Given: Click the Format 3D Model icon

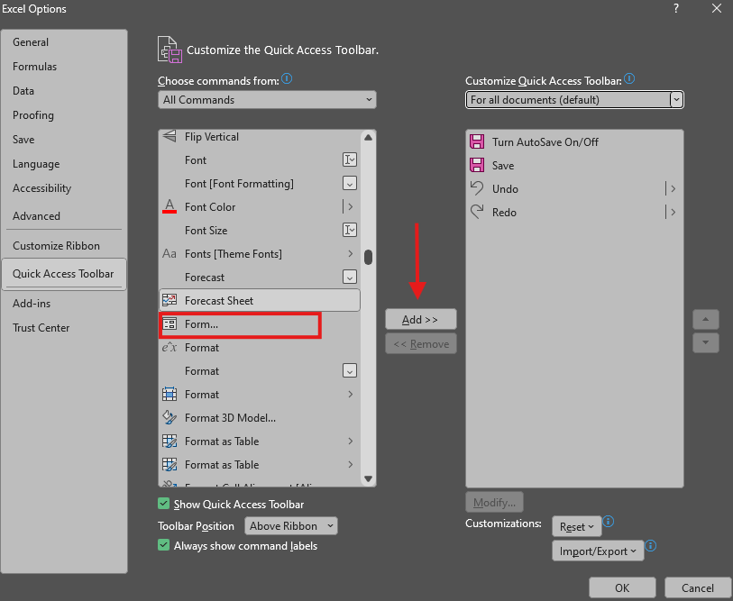Looking at the screenshot, I should (170, 418).
